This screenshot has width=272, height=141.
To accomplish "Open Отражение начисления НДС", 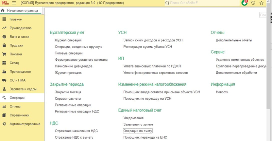I will tap(76, 131).
